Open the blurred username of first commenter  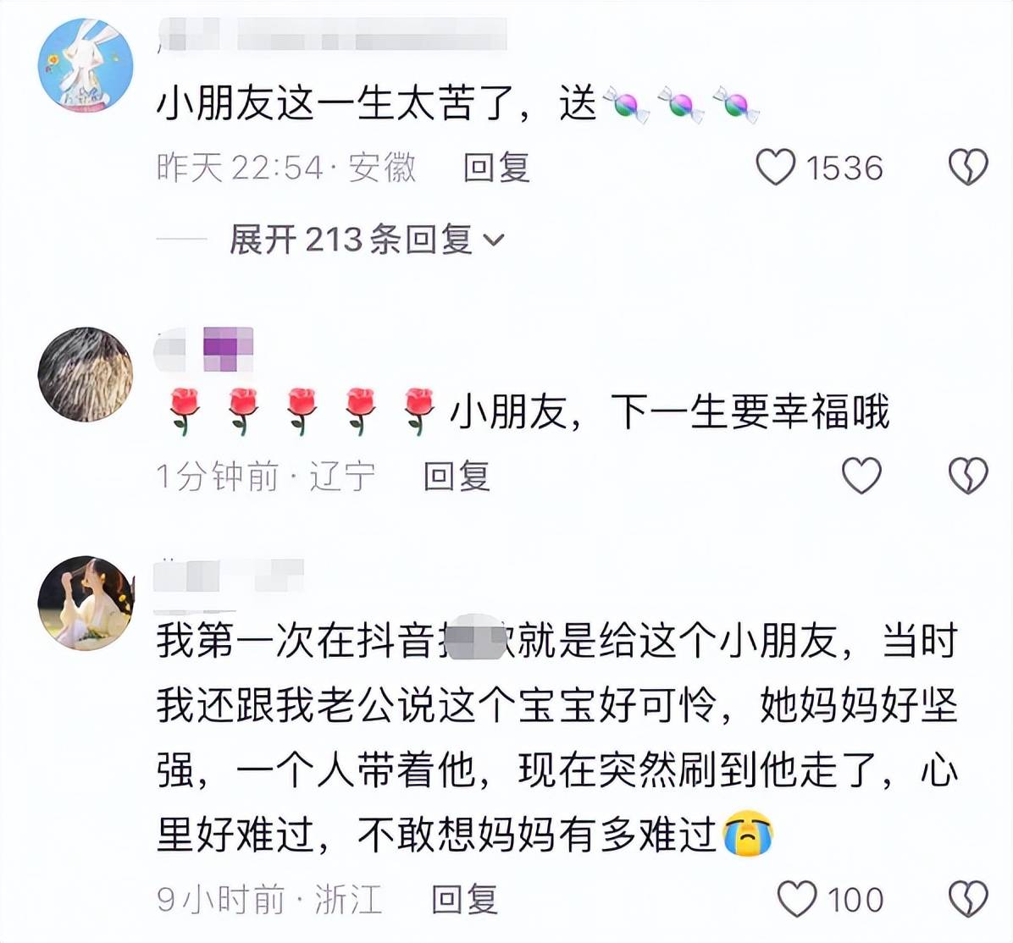[332, 34]
